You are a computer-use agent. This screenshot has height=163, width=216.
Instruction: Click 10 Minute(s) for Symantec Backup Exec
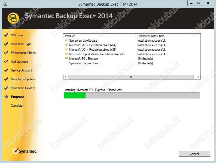coord(145,63)
